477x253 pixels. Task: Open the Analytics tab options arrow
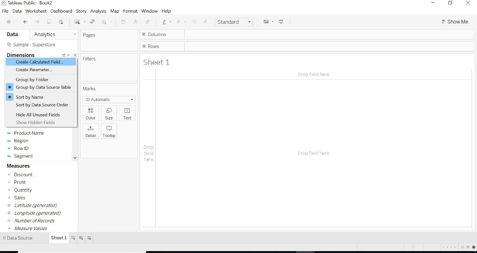click(x=75, y=34)
